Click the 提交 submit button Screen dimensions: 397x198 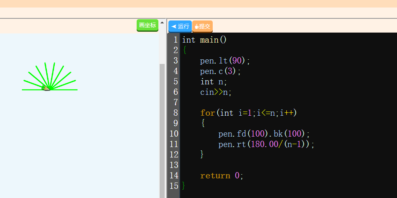pos(202,26)
